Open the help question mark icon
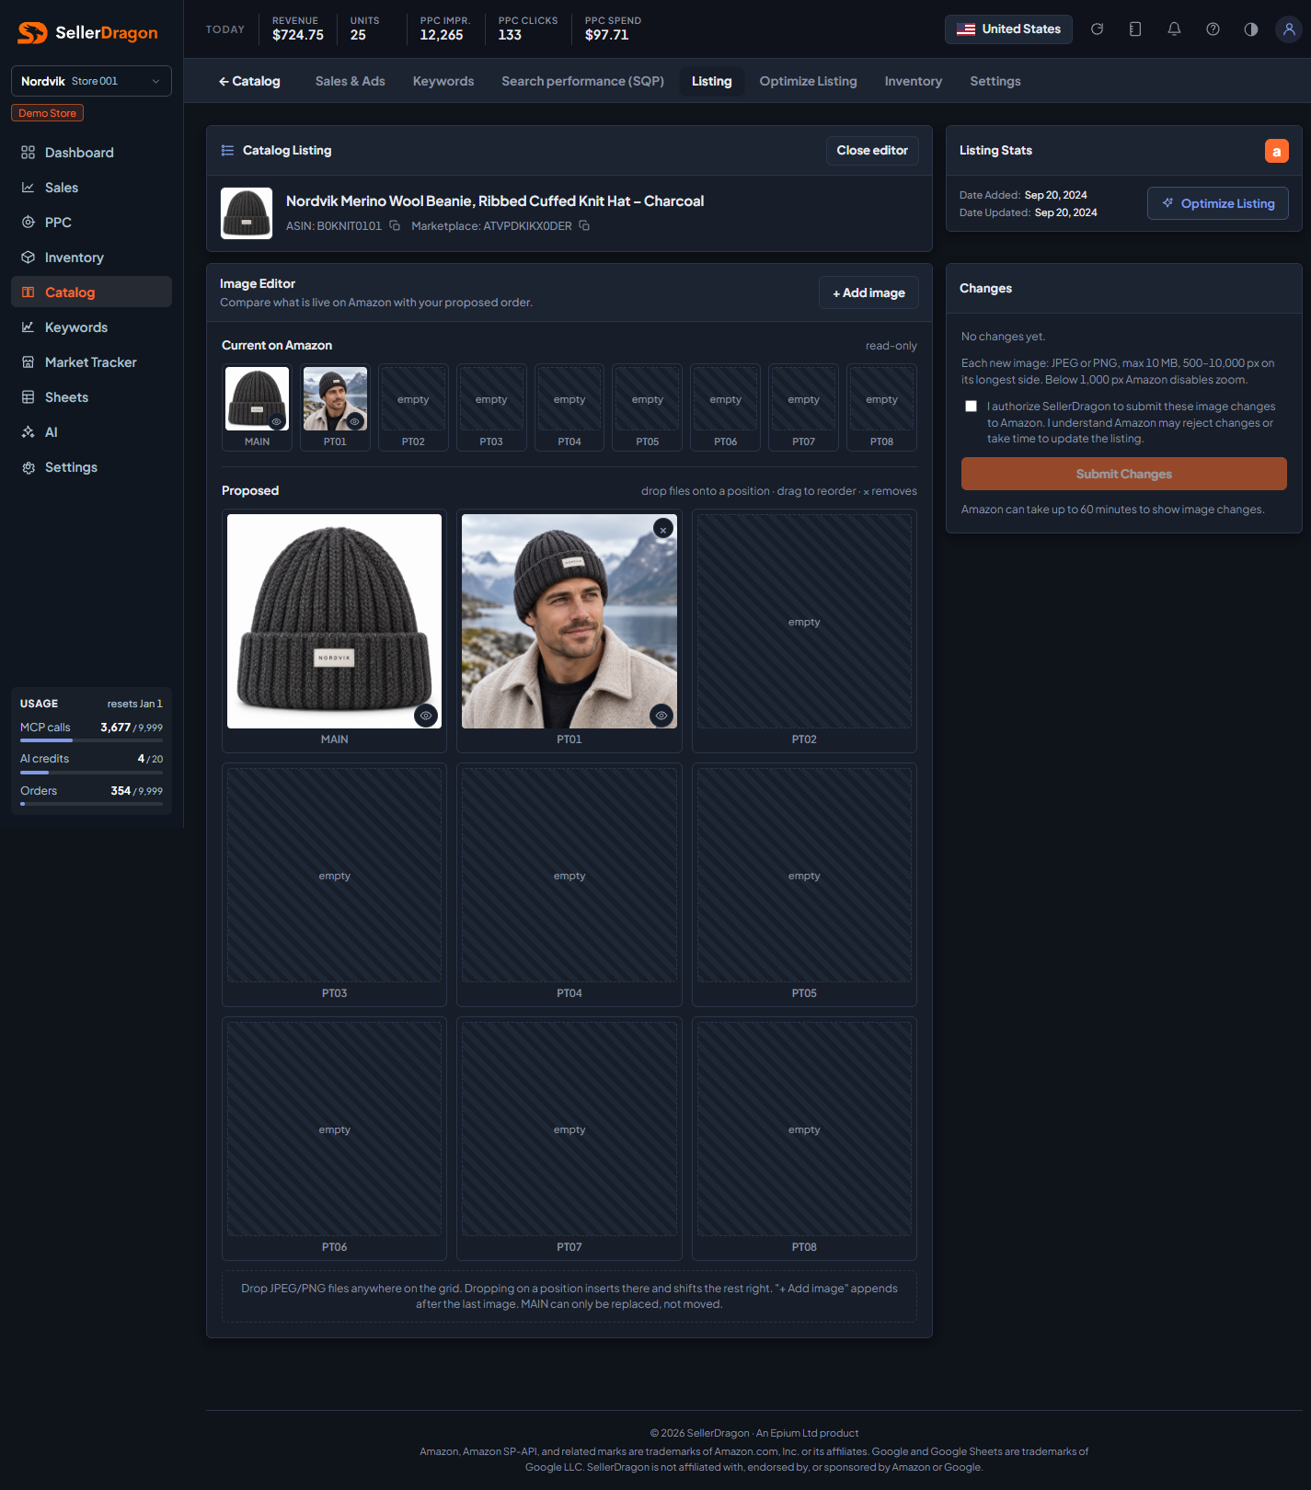 tap(1213, 29)
